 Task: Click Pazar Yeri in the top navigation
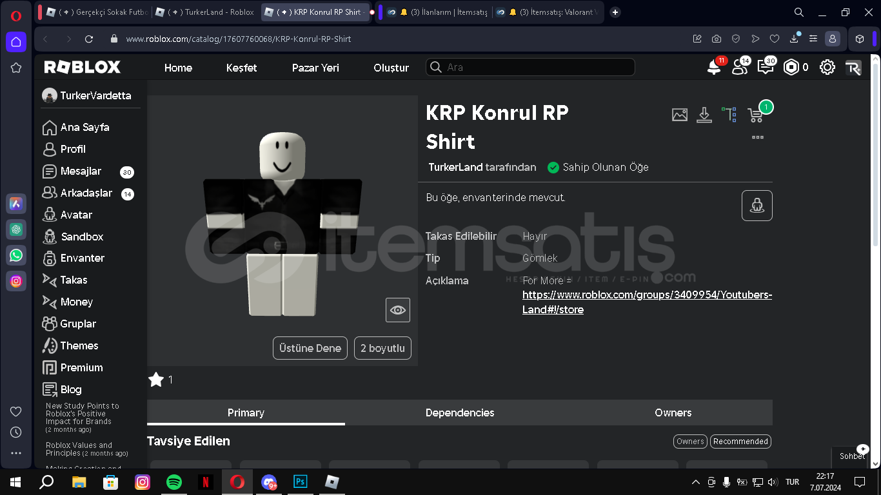(x=315, y=68)
